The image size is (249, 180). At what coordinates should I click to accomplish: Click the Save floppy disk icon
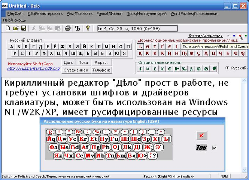24,28
